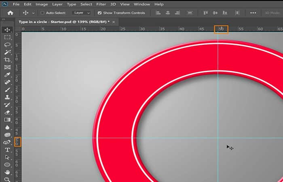Viewport: 283px width, 182px height.
Task: Activate the Crop tool
Action: click(7, 60)
